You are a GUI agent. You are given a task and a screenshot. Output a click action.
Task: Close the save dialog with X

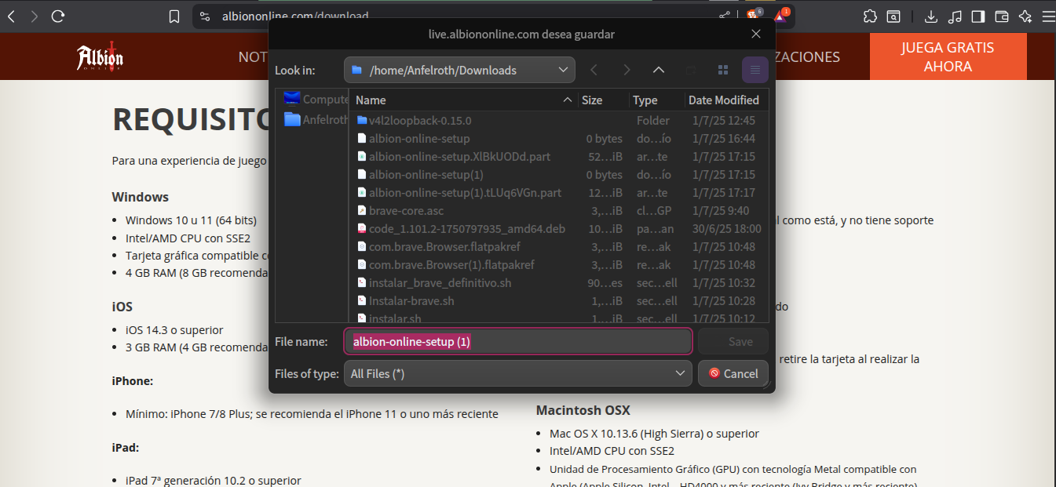[x=756, y=34]
